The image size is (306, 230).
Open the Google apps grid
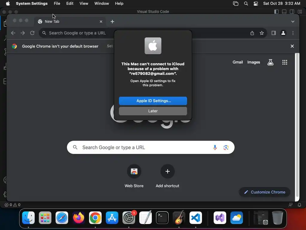284,62
